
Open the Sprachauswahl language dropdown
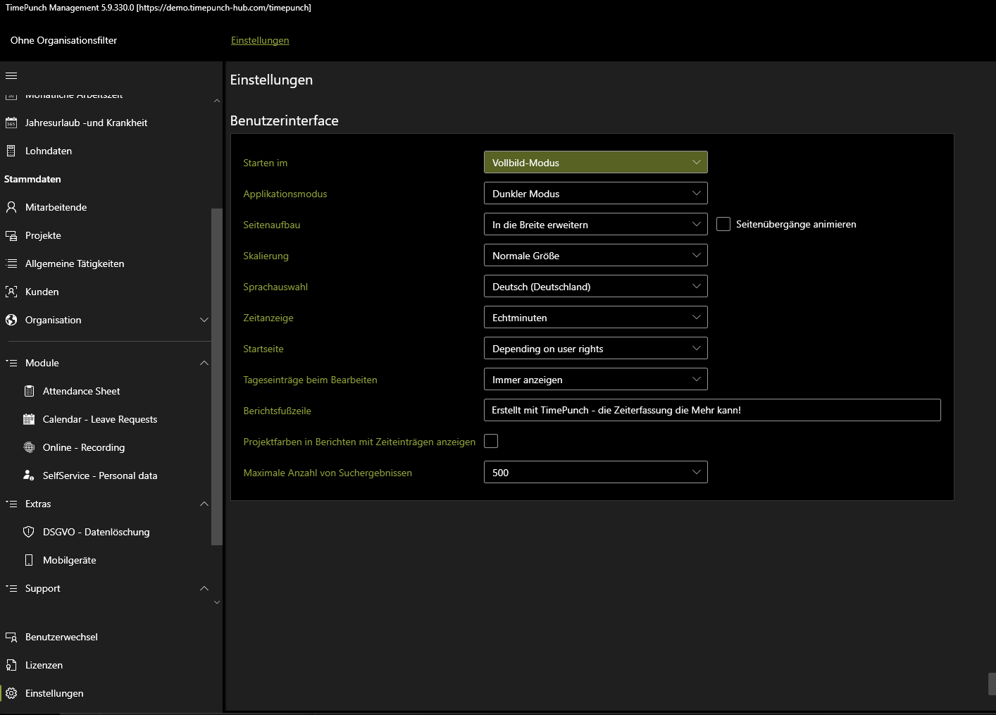pyautogui.click(x=595, y=287)
